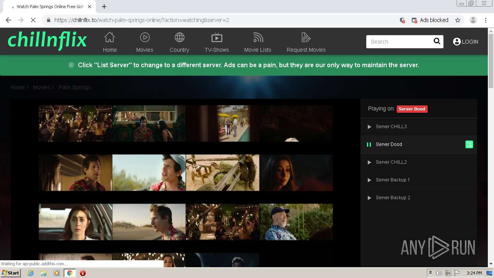
Task: Select the TV-Shows menu label
Action: tap(217, 50)
